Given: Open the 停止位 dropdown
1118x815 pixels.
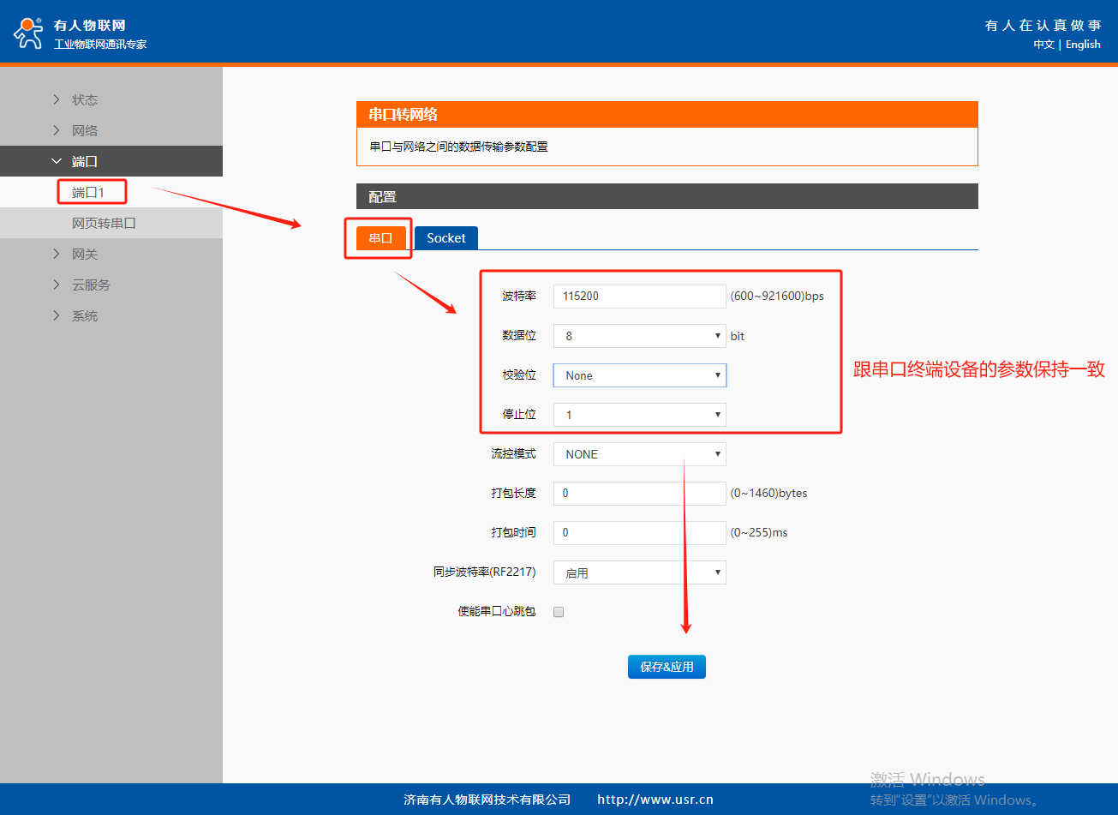Looking at the screenshot, I should tap(639, 415).
